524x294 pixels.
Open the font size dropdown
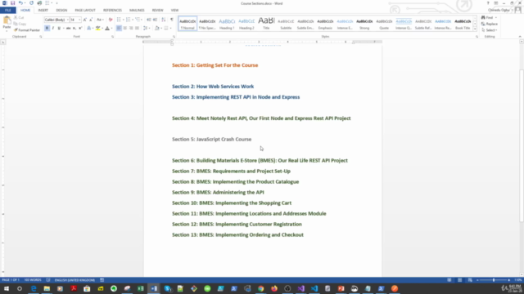click(79, 20)
